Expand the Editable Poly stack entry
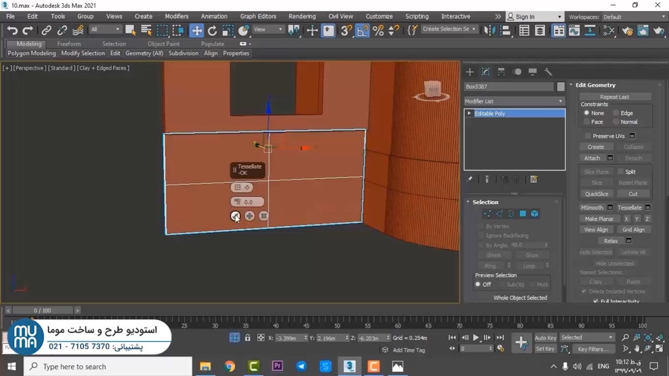 point(469,113)
